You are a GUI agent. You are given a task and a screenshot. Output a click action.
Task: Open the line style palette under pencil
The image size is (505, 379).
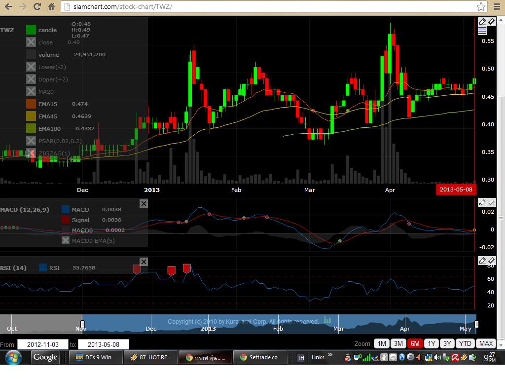point(482,31)
